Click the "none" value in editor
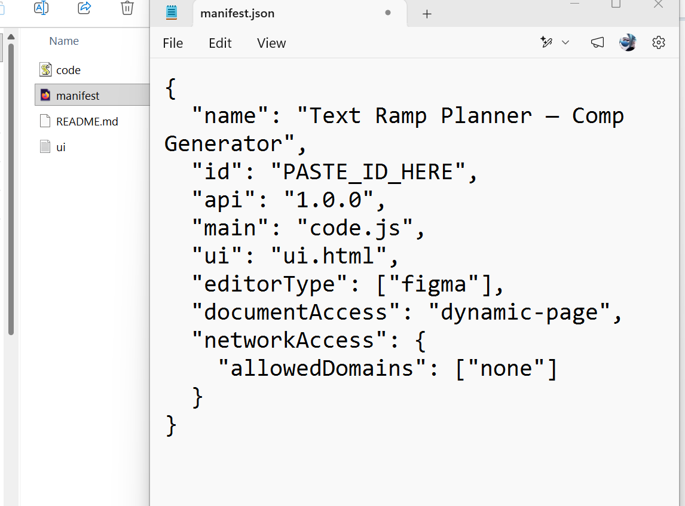The height and width of the screenshot is (506, 685). coord(506,369)
